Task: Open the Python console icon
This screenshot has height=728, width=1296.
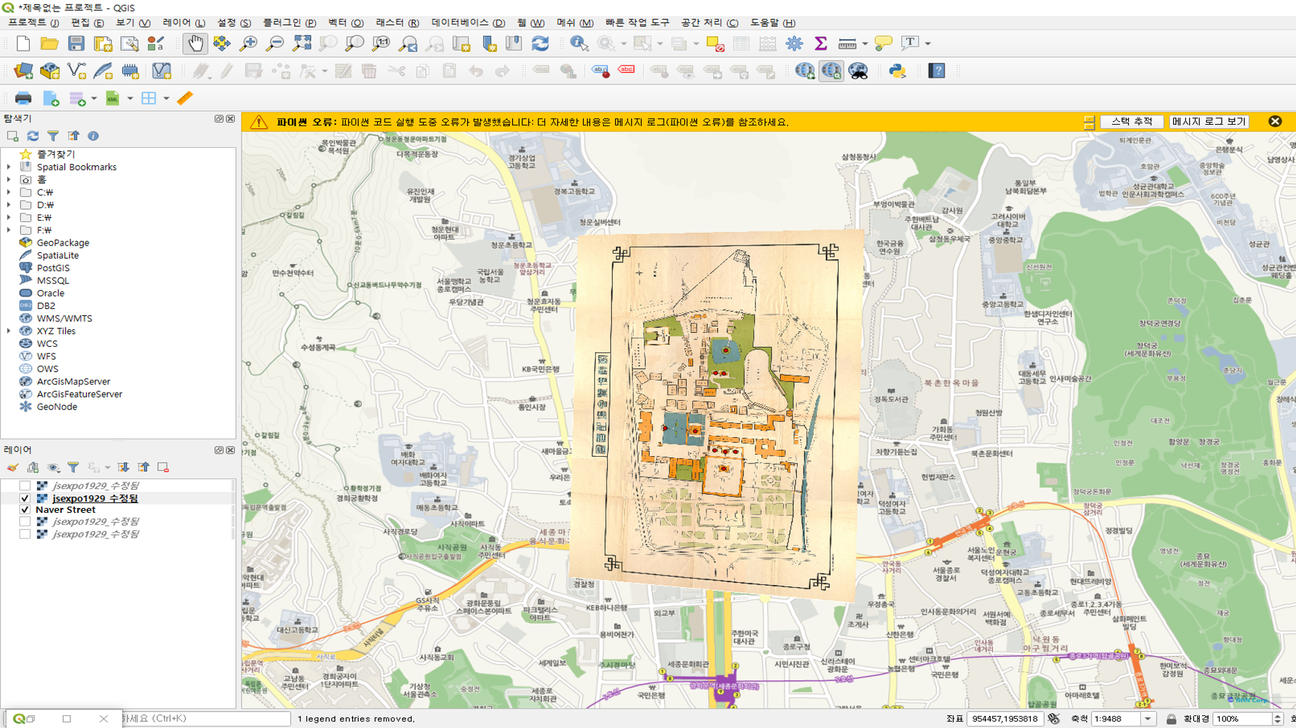Action: [897, 71]
